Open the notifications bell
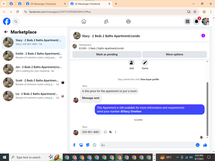This screenshot has height=161, width=215. pyautogui.click(x=197, y=21)
